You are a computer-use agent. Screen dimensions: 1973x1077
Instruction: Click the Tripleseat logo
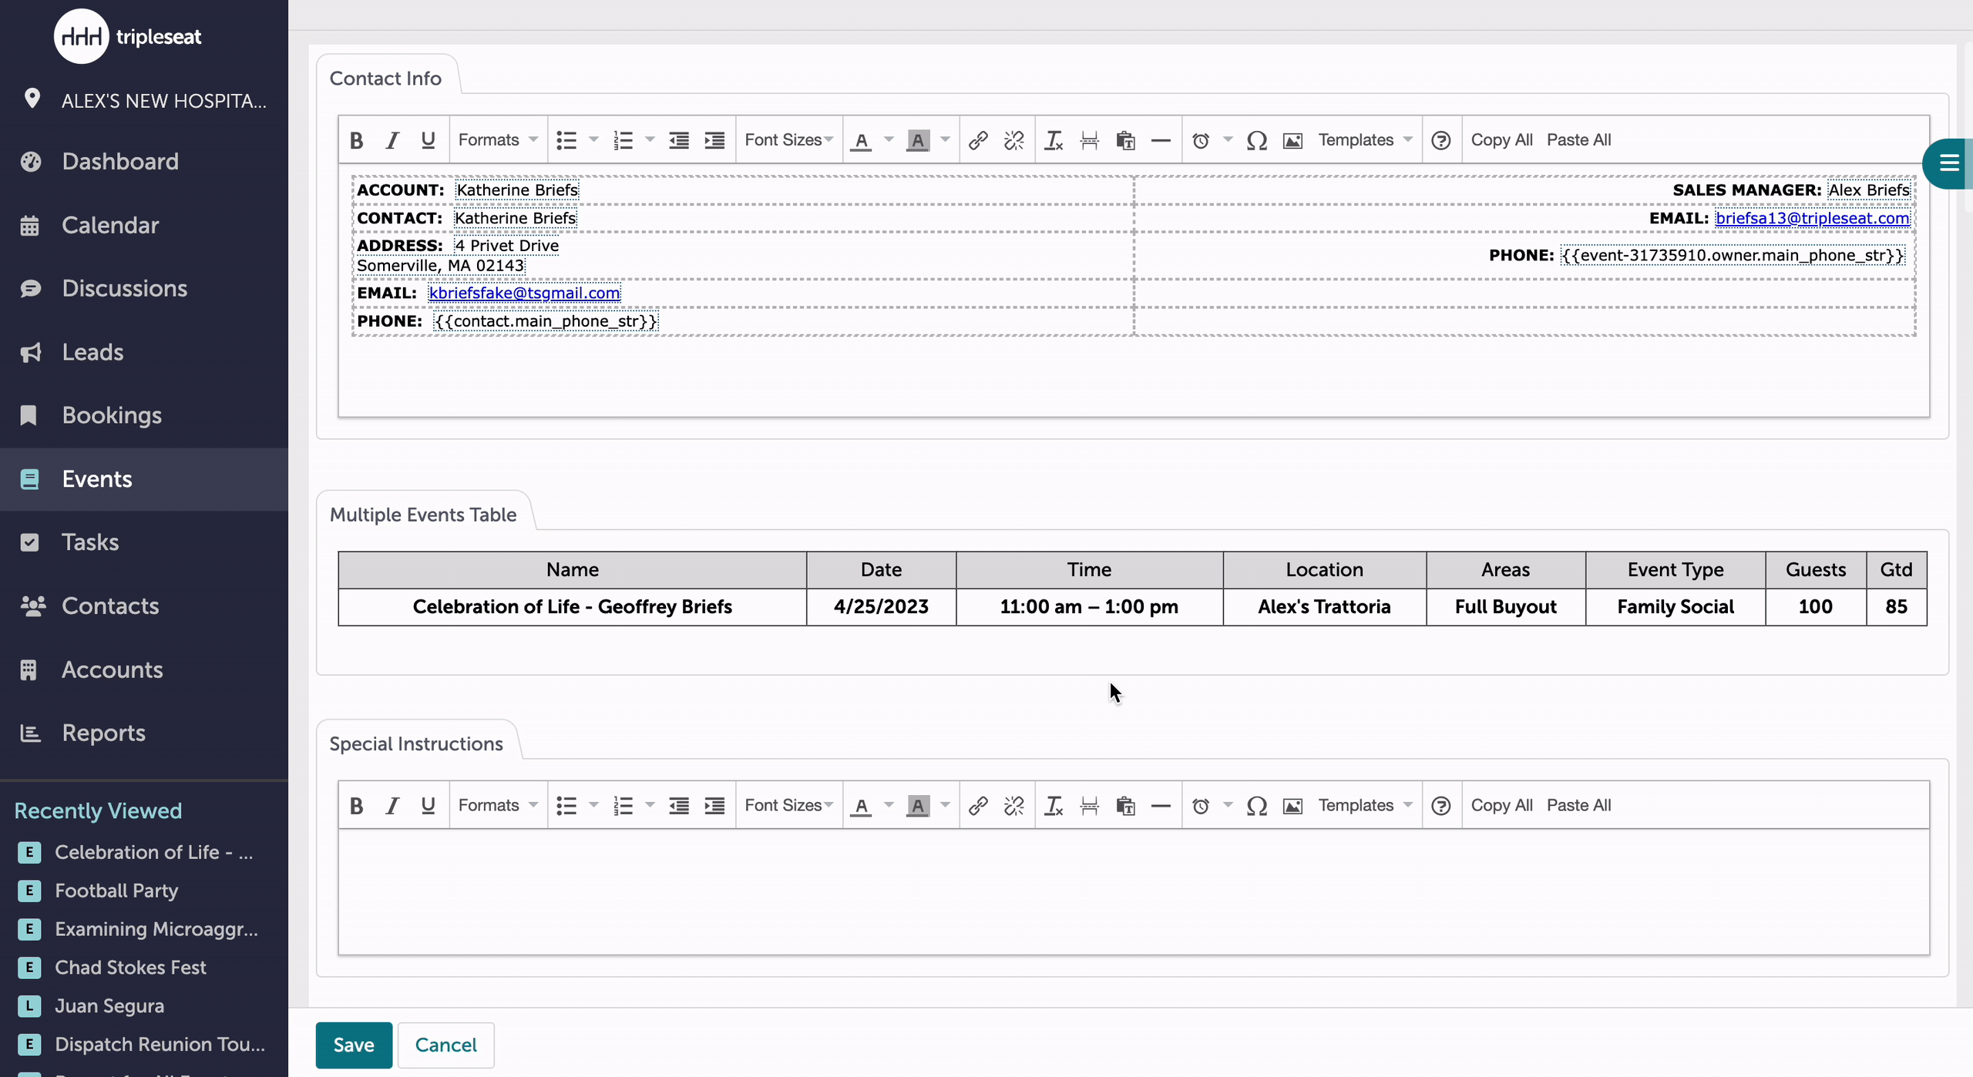(x=128, y=36)
